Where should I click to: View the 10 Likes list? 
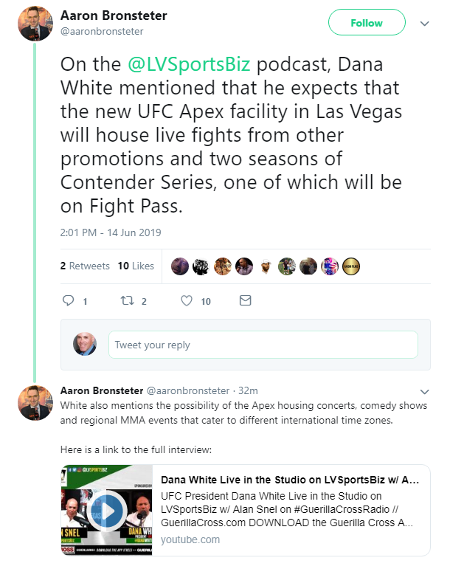pyautogui.click(x=136, y=266)
